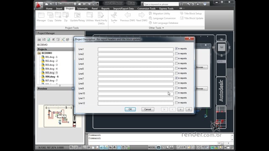Click Cancel in Project Description dialog
Image resolution: width=269 pixels, height=151 pixels.
[x=148, y=109]
